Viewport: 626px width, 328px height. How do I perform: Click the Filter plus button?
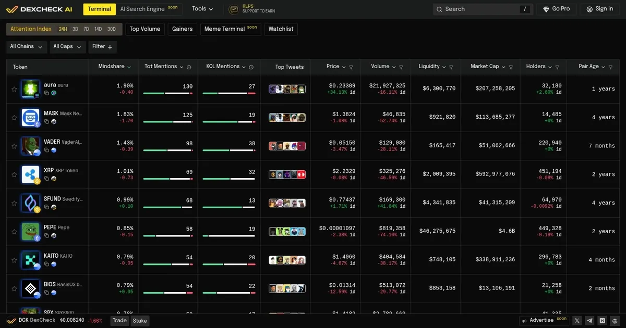pos(102,47)
